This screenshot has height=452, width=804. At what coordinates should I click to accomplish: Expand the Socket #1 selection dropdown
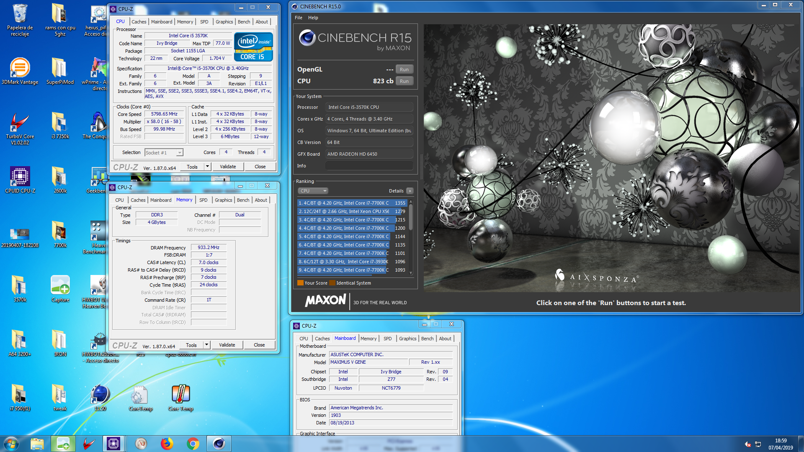point(179,153)
